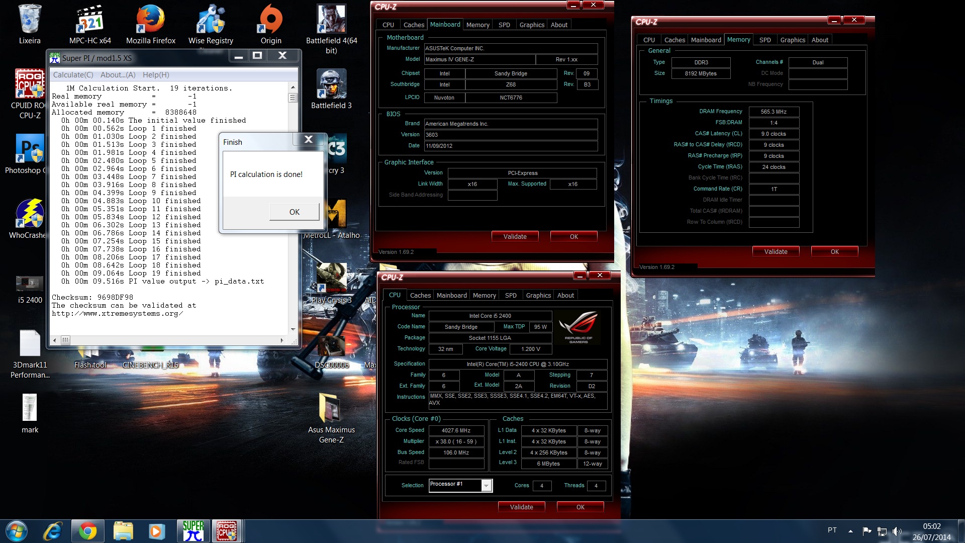Viewport: 965px width, 543px height.
Task: Click the Core Speed 4027.6 MHz field
Action: pos(456,430)
